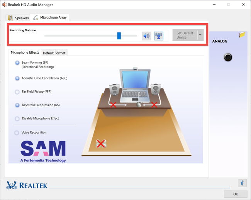Switch to the Default Format tab
Screen dimensions: 251x200
[54, 53]
